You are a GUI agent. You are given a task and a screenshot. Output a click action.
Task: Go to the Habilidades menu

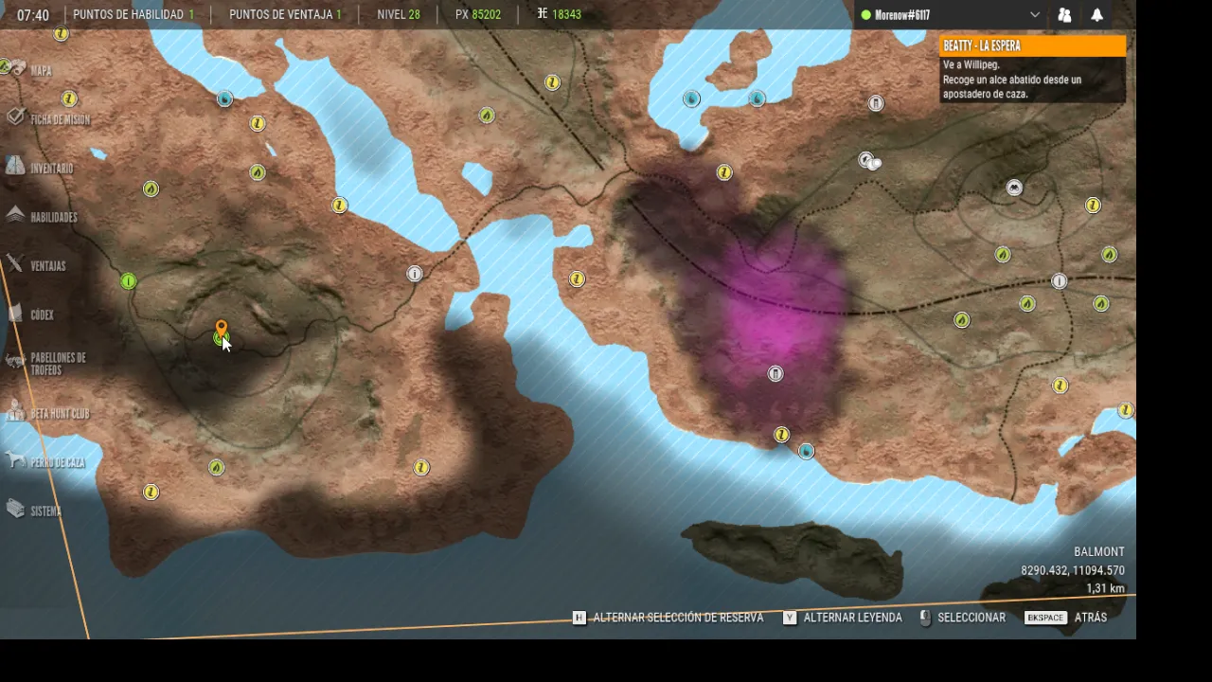42,217
